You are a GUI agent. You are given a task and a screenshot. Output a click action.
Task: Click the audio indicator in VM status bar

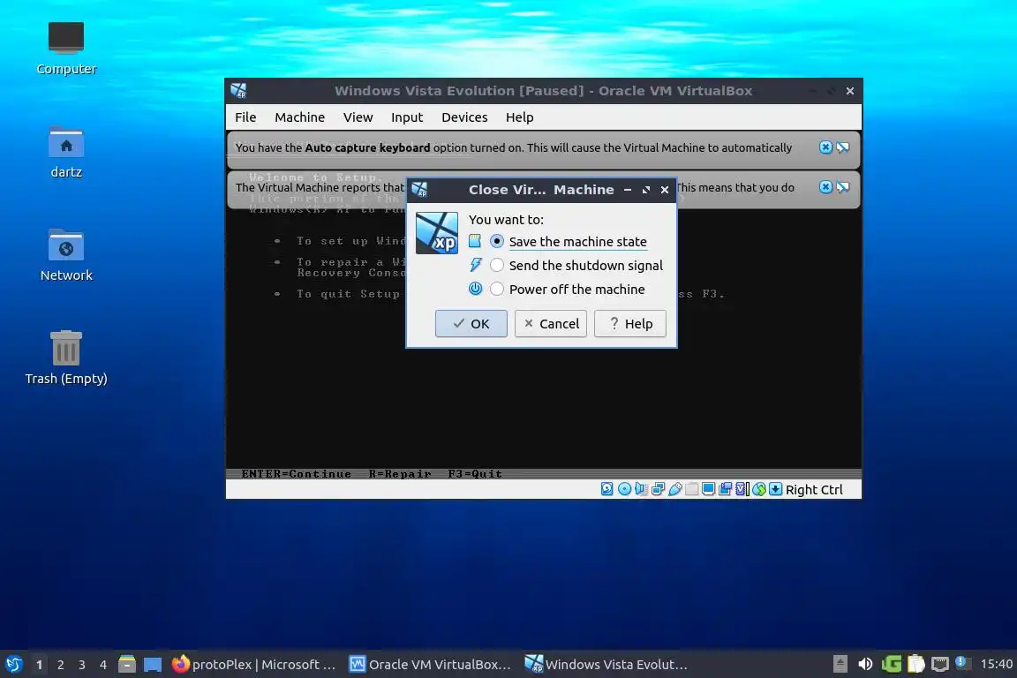pyautogui.click(x=641, y=489)
